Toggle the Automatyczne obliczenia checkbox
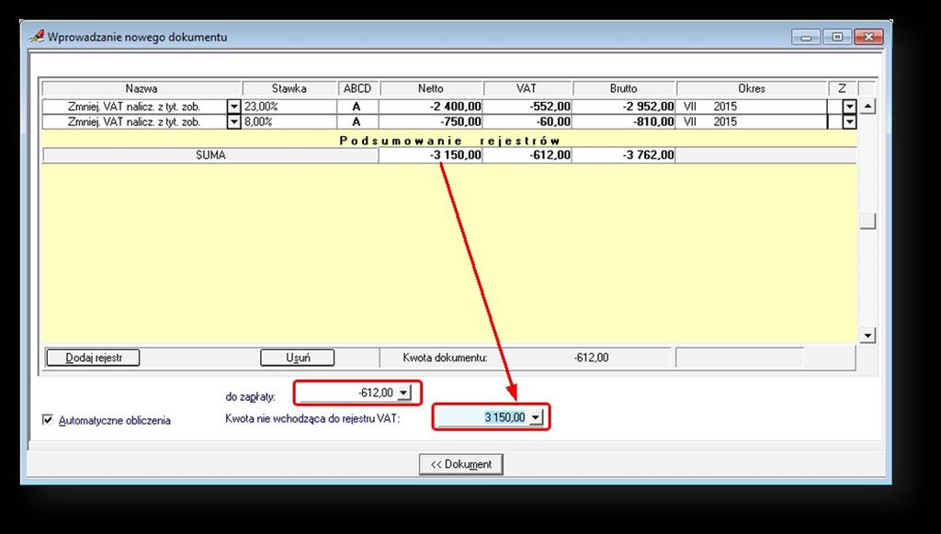 (x=48, y=420)
